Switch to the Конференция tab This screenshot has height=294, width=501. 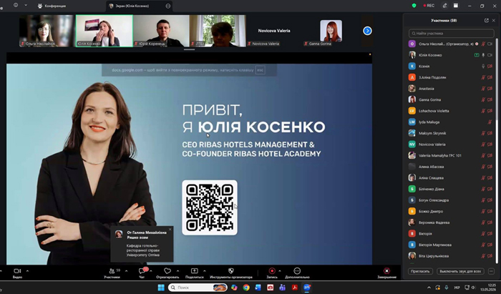(x=52, y=6)
